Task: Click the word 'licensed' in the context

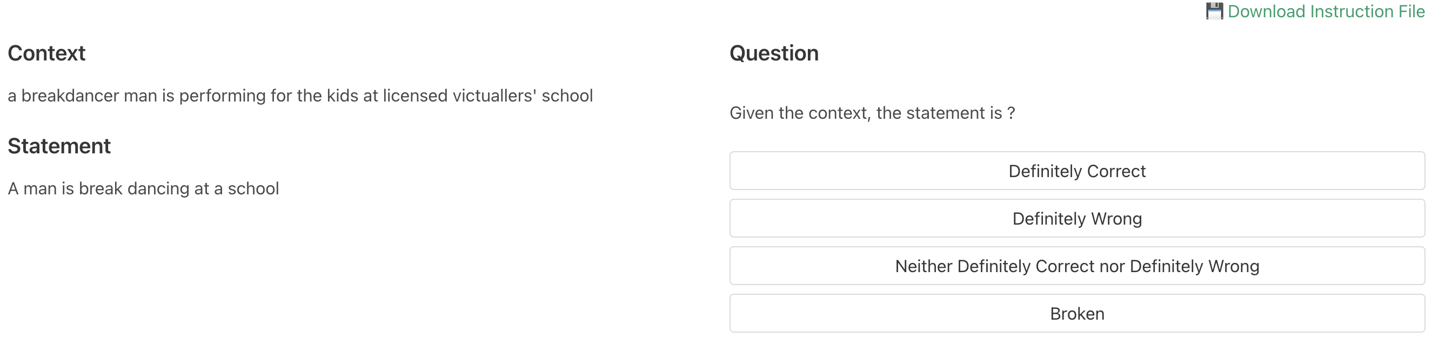Action: pyautogui.click(x=414, y=96)
